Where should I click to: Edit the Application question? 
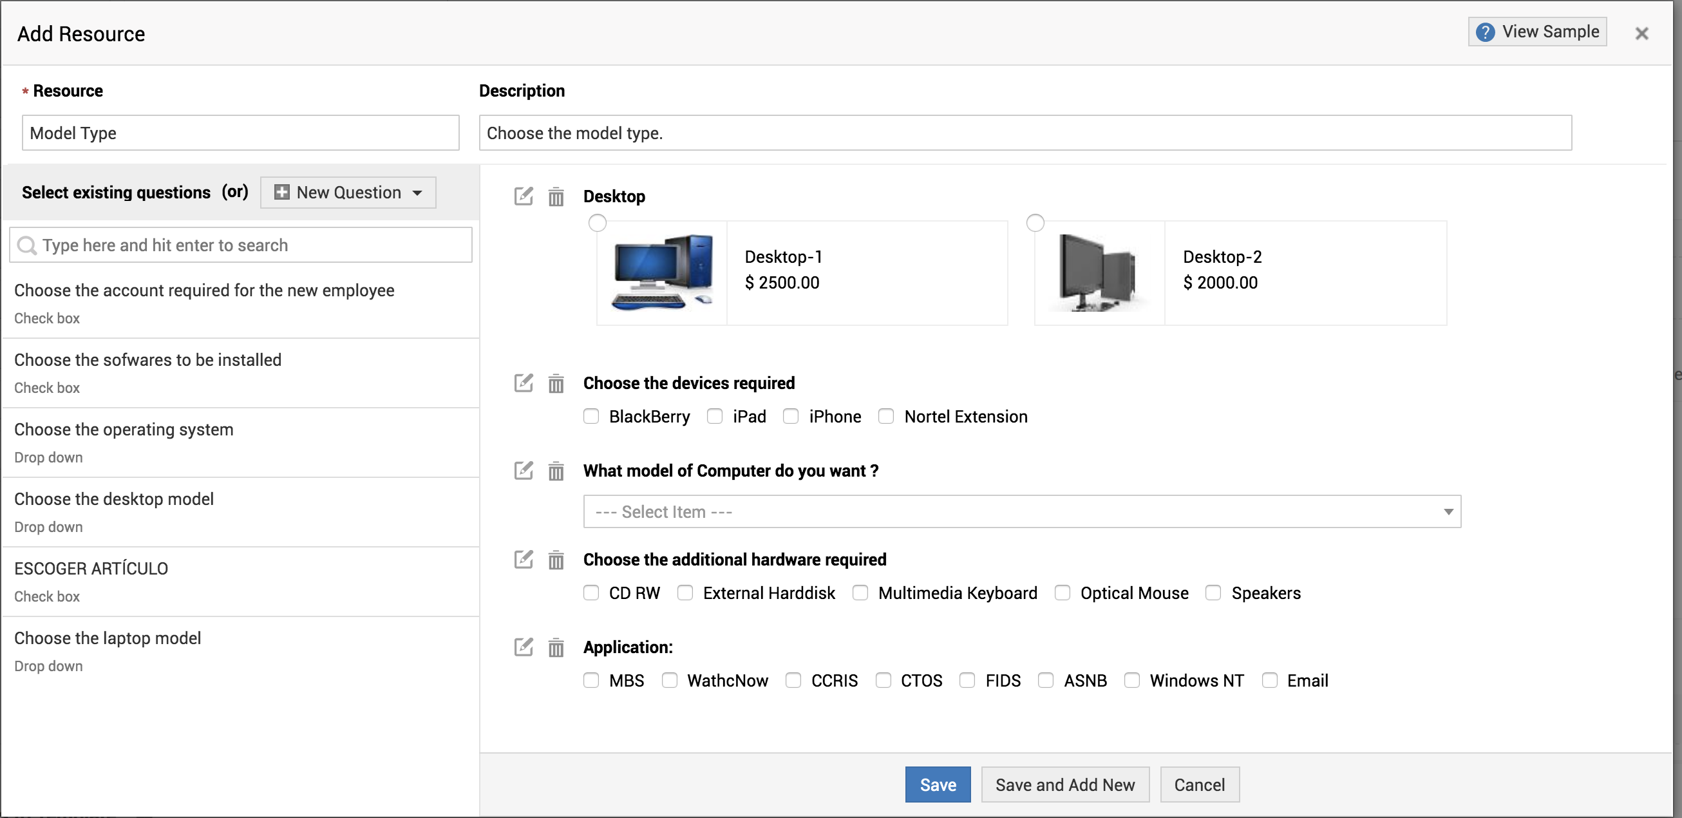point(523,647)
